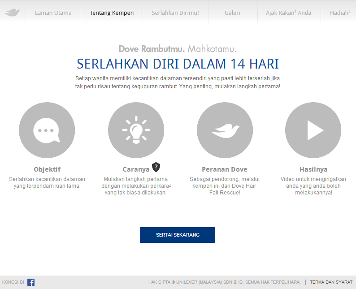The image size is (356, 289).
Task: Click the 'Setiap wanita memiliki kecantikan' paragraph
Action: 178,82
